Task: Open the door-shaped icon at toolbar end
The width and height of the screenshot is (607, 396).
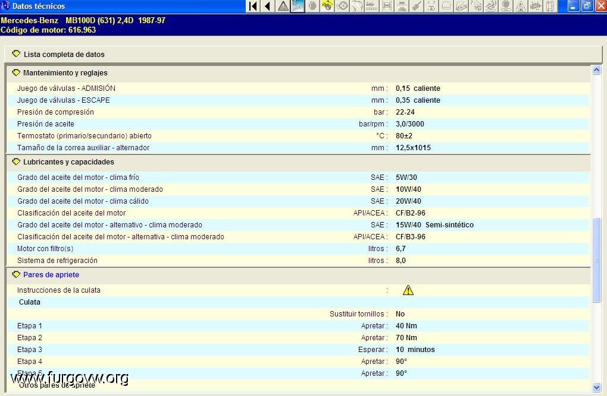Action: coord(550,6)
